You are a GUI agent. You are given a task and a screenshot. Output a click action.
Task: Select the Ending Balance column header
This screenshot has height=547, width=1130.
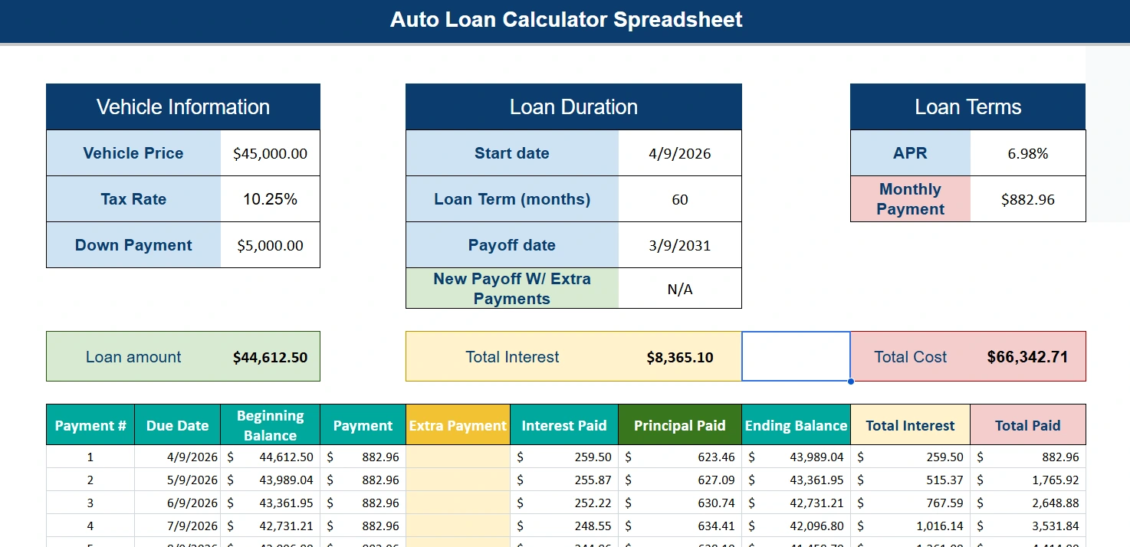coord(796,424)
